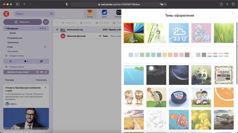Select the dark gray color swatch

[x=204, y=55]
